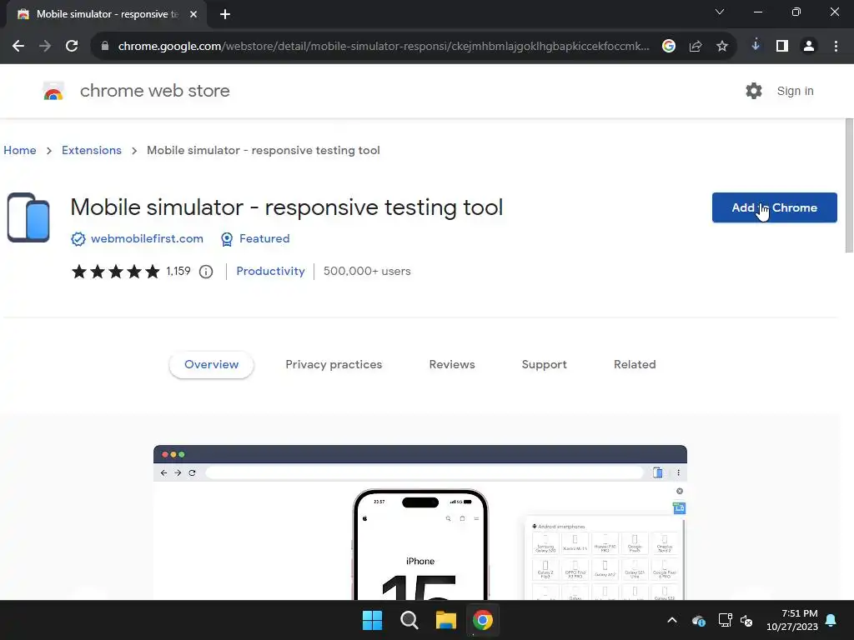854x640 pixels.
Task: Bookmark this page with the star icon
Action: 722,47
